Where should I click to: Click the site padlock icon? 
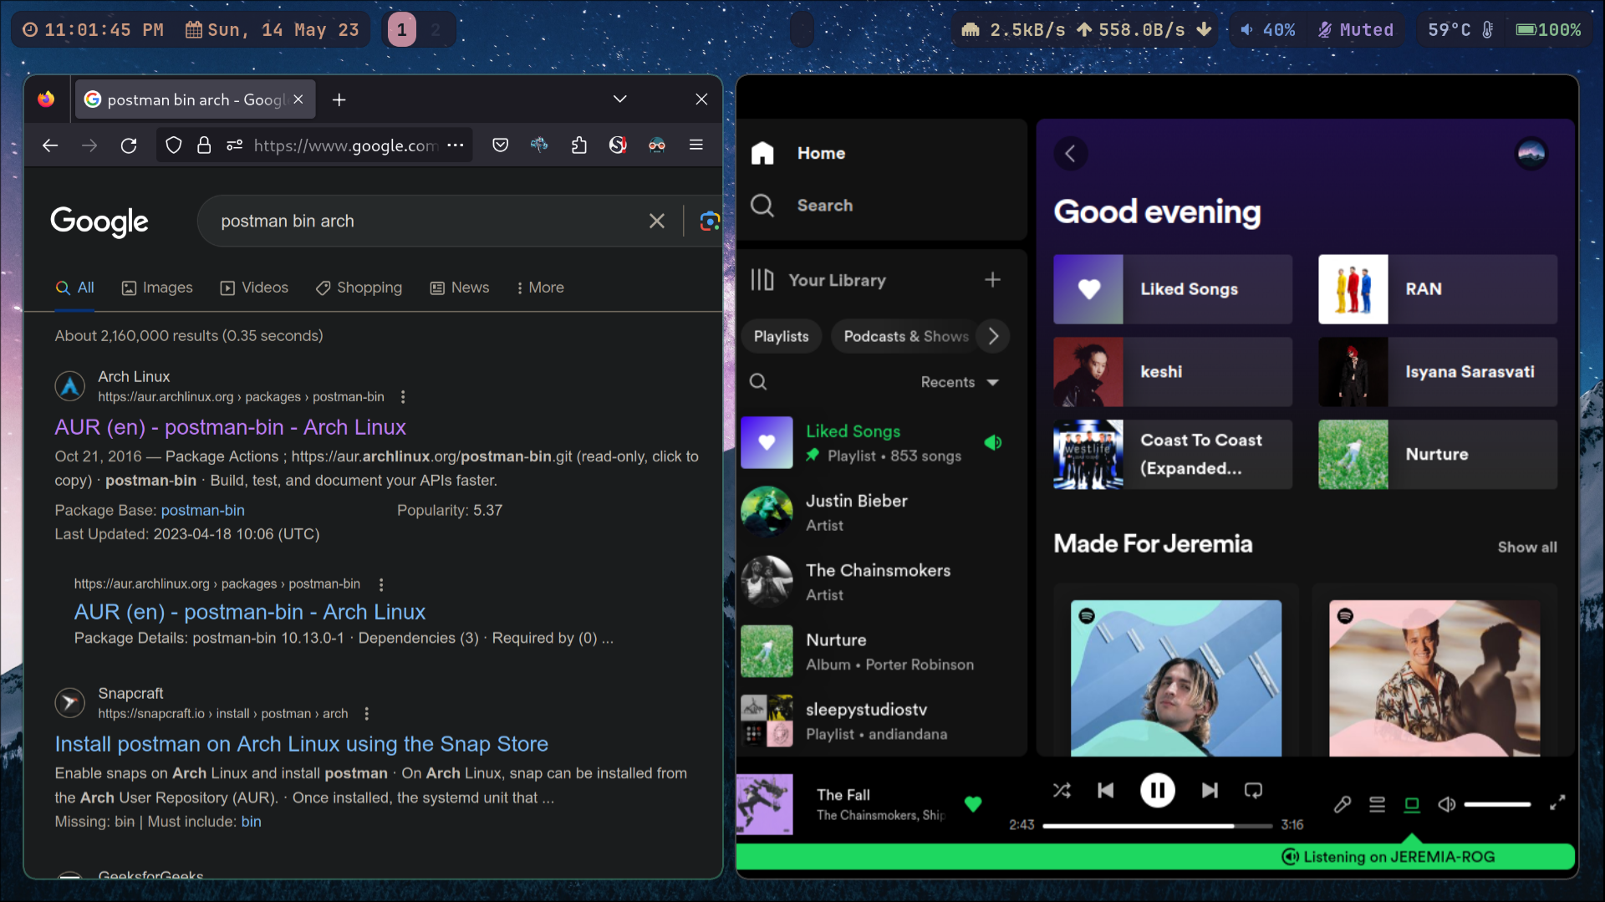[204, 145]
